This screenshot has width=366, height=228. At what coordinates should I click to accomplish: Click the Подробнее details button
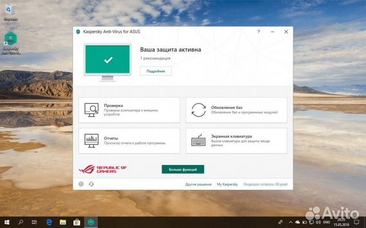tap(156, 71)
